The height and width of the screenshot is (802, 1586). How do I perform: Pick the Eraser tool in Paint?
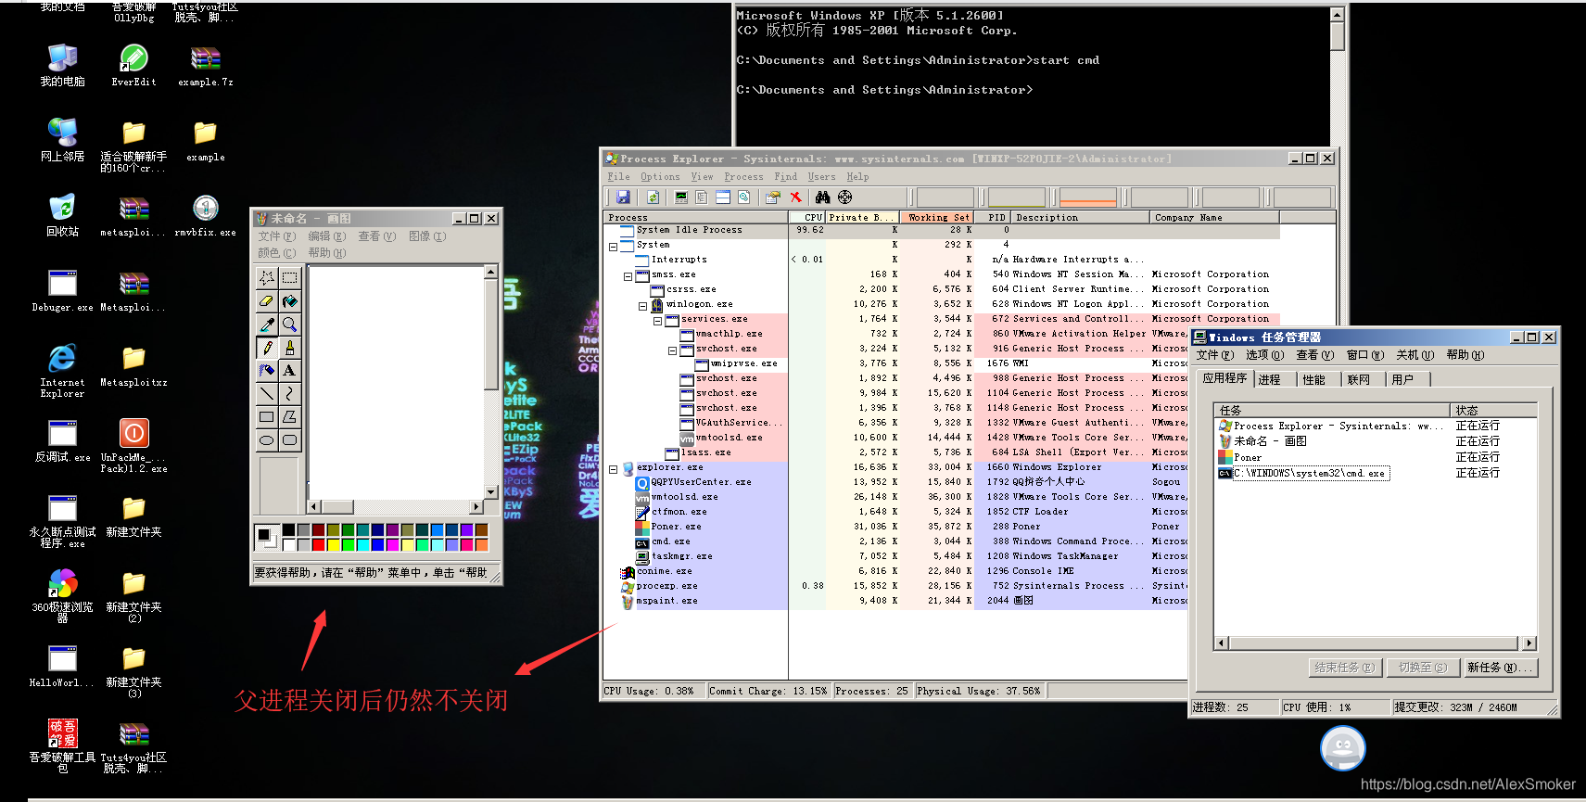(x=267, y=300)
